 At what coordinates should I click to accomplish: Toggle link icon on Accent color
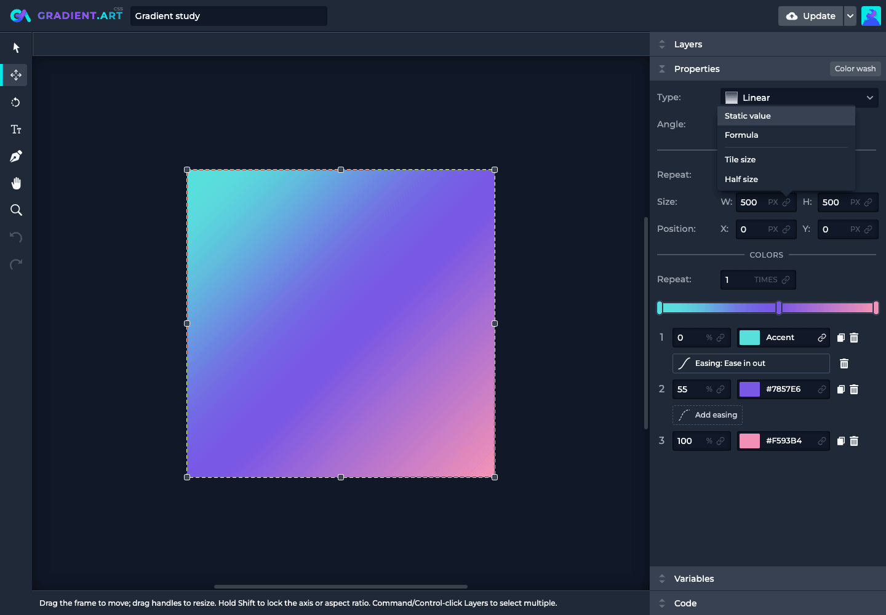(x=821, y=338)
